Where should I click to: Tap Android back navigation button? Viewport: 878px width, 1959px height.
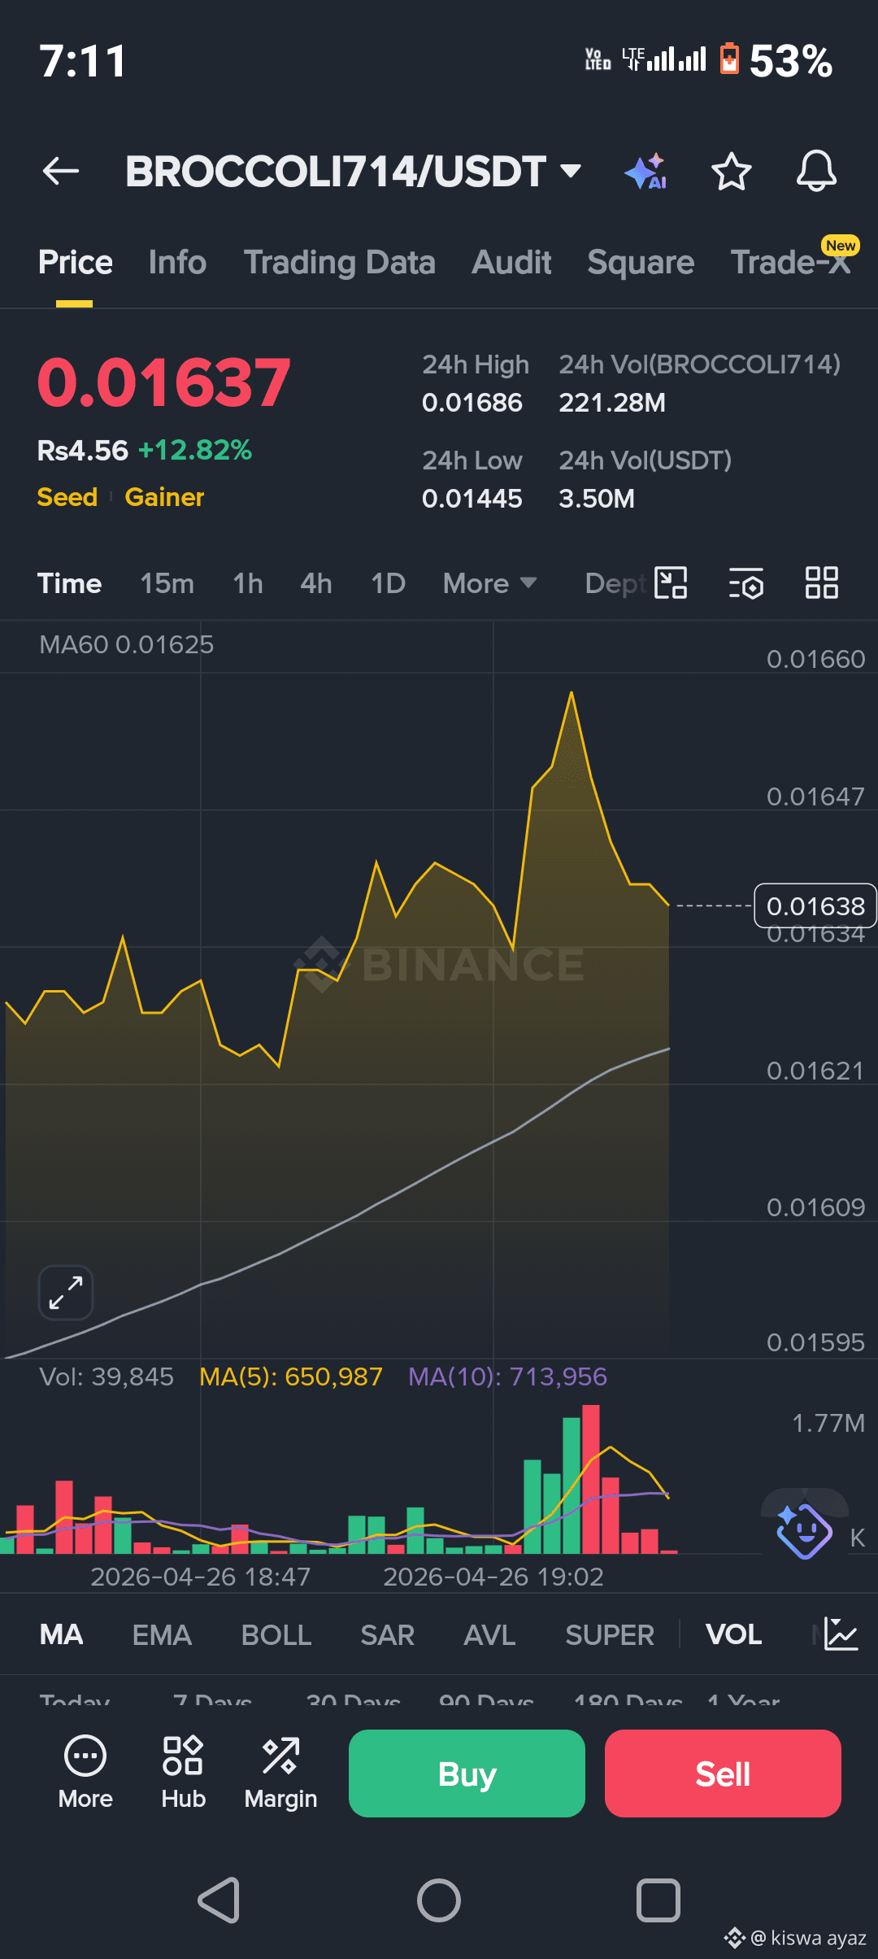click(x=219, y=1900)
